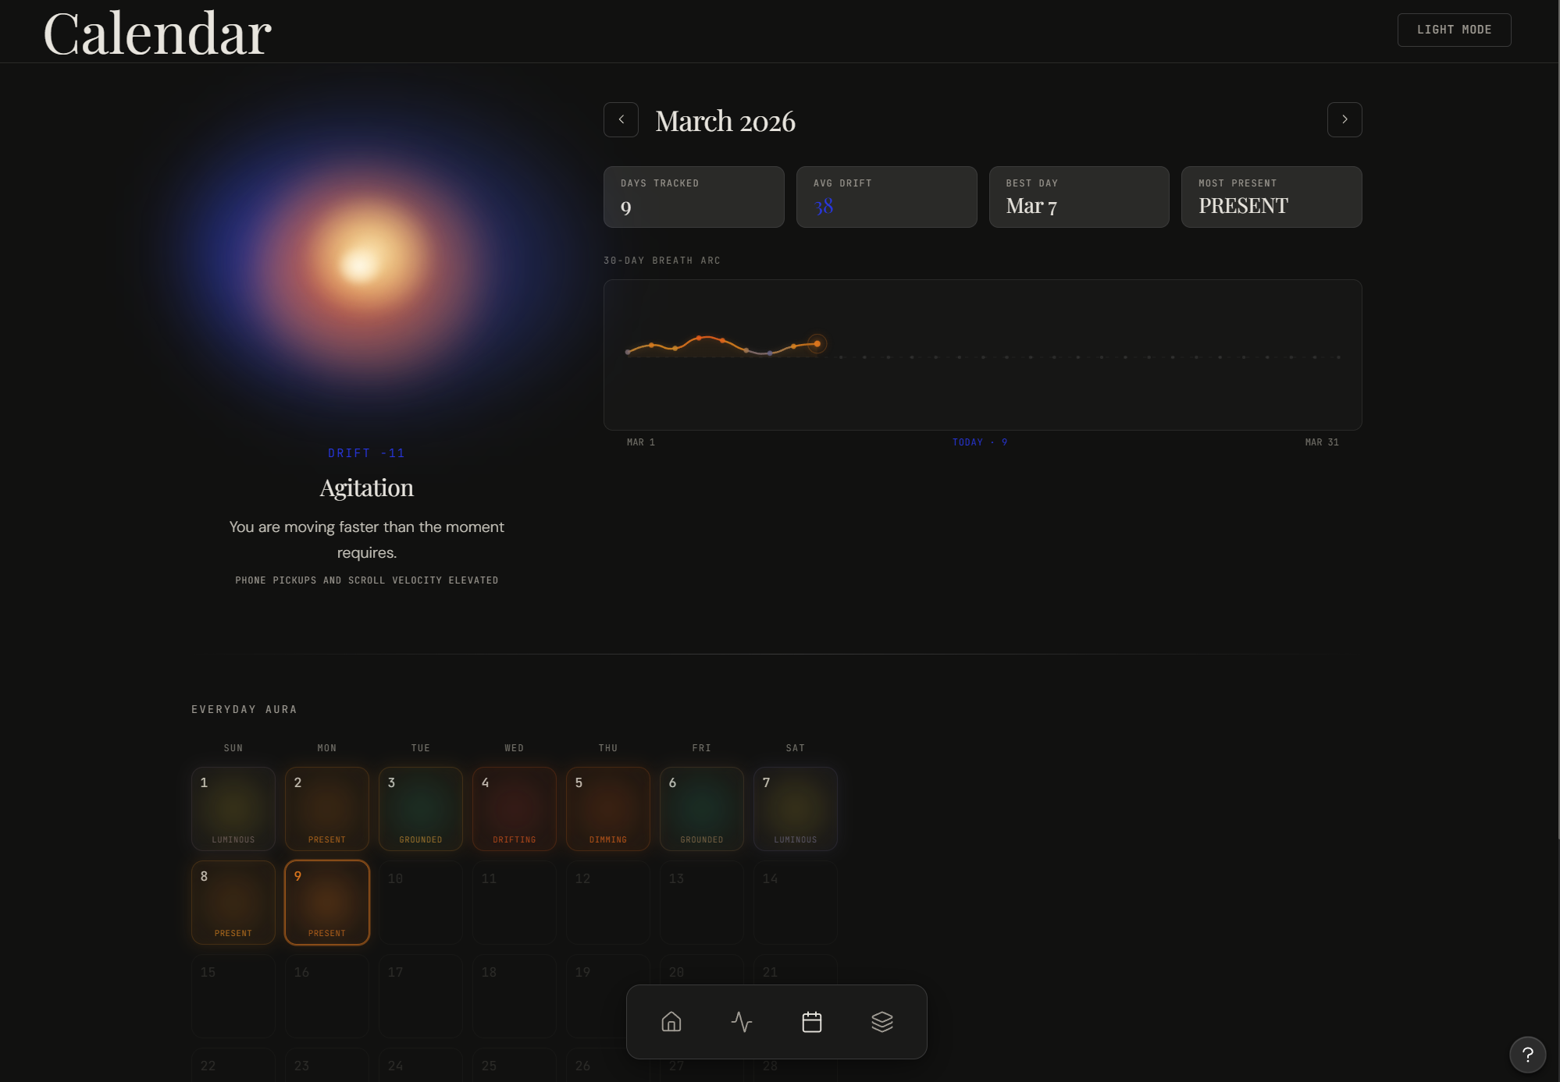Select the calendar icon in bottom navigation
This screenshot has width=1560, height=1082.
812,1022
